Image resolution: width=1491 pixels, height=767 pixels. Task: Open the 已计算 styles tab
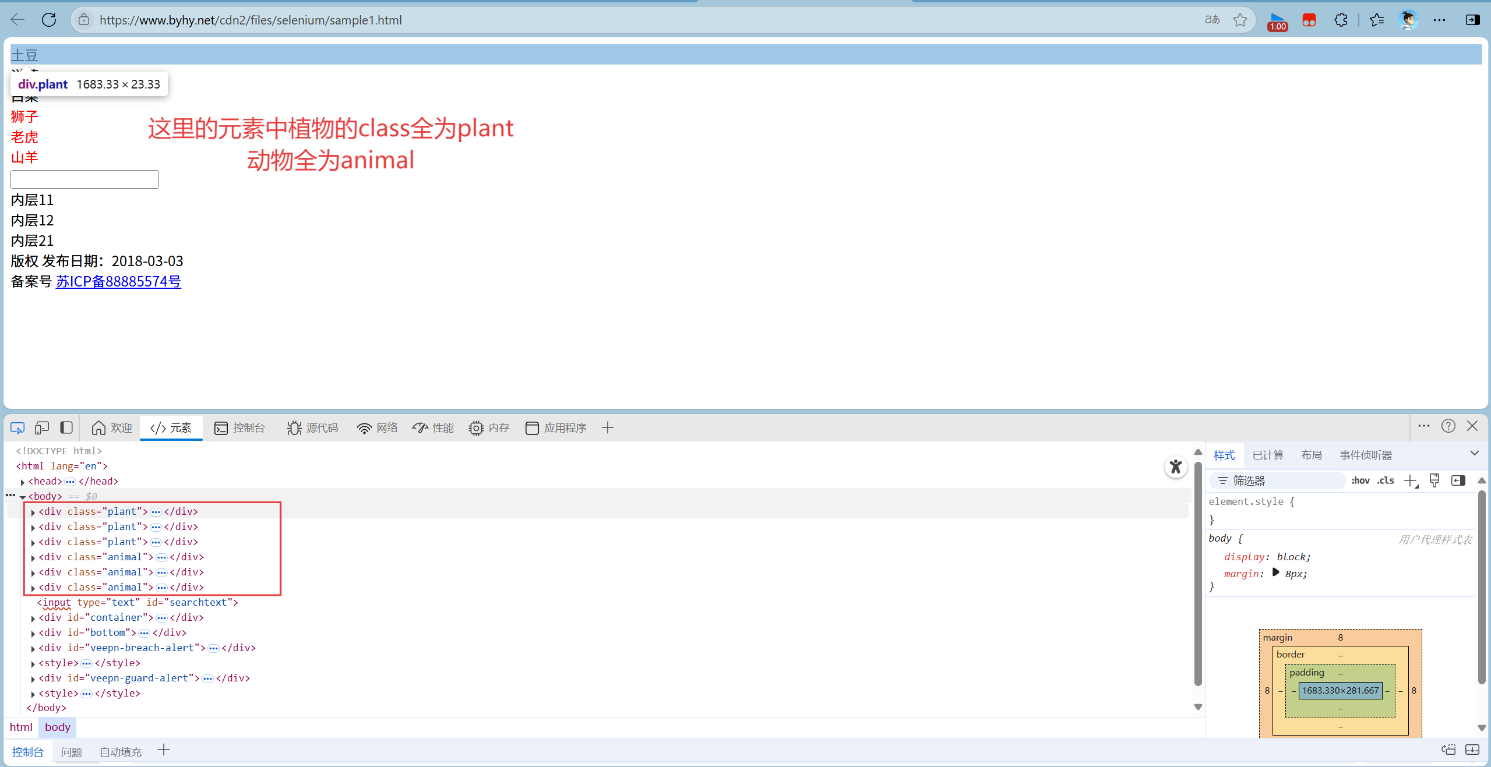(x=1268, y=455)
